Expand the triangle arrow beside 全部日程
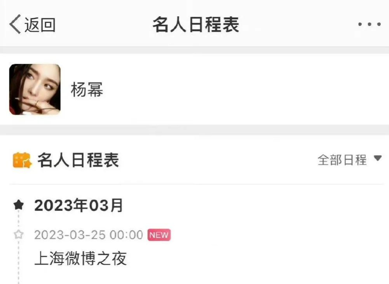Screen dimensions: 389x284 (378, 158)
